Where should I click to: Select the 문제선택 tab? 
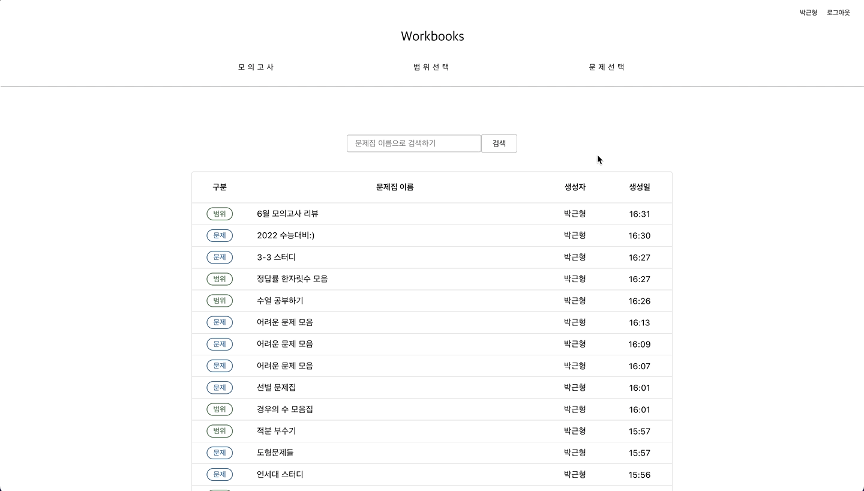(606, 67)
